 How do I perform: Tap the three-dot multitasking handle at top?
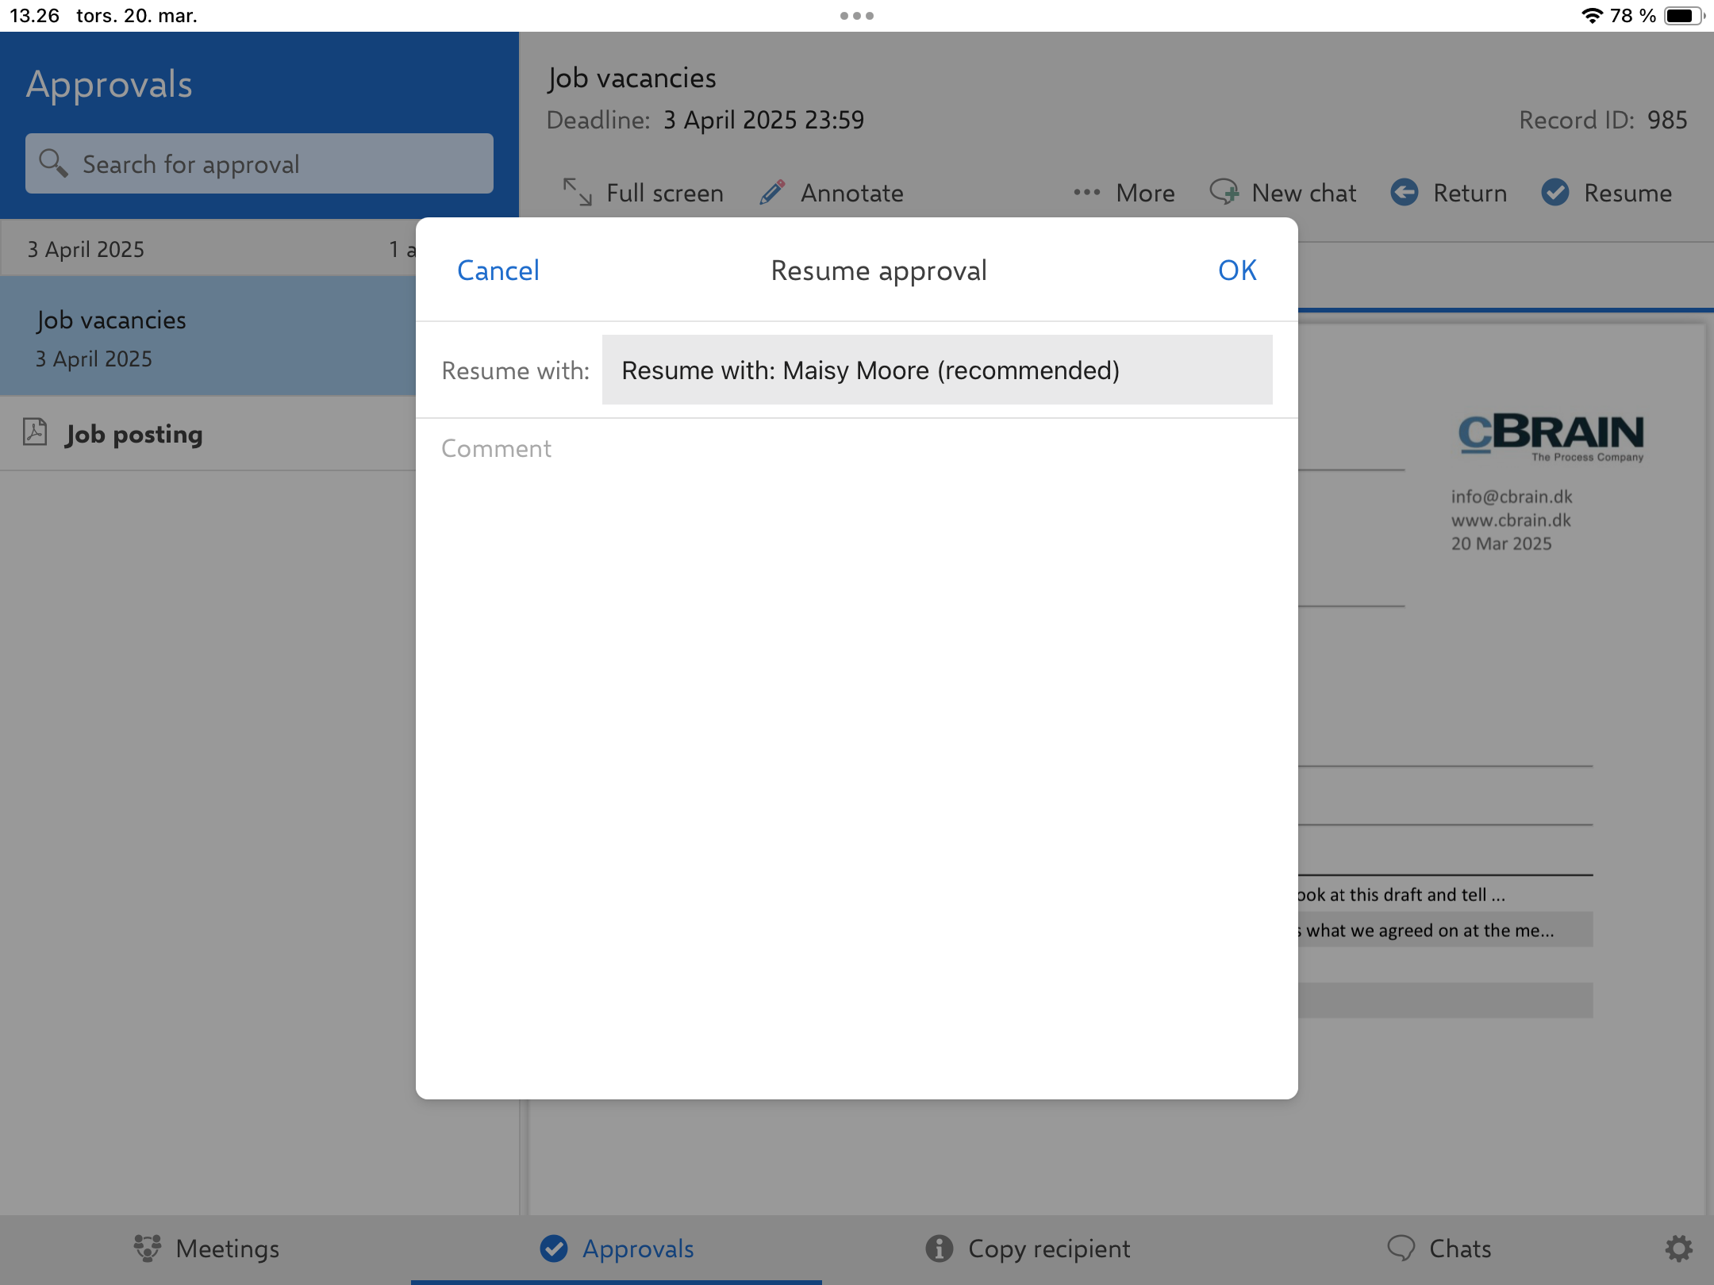856,16
